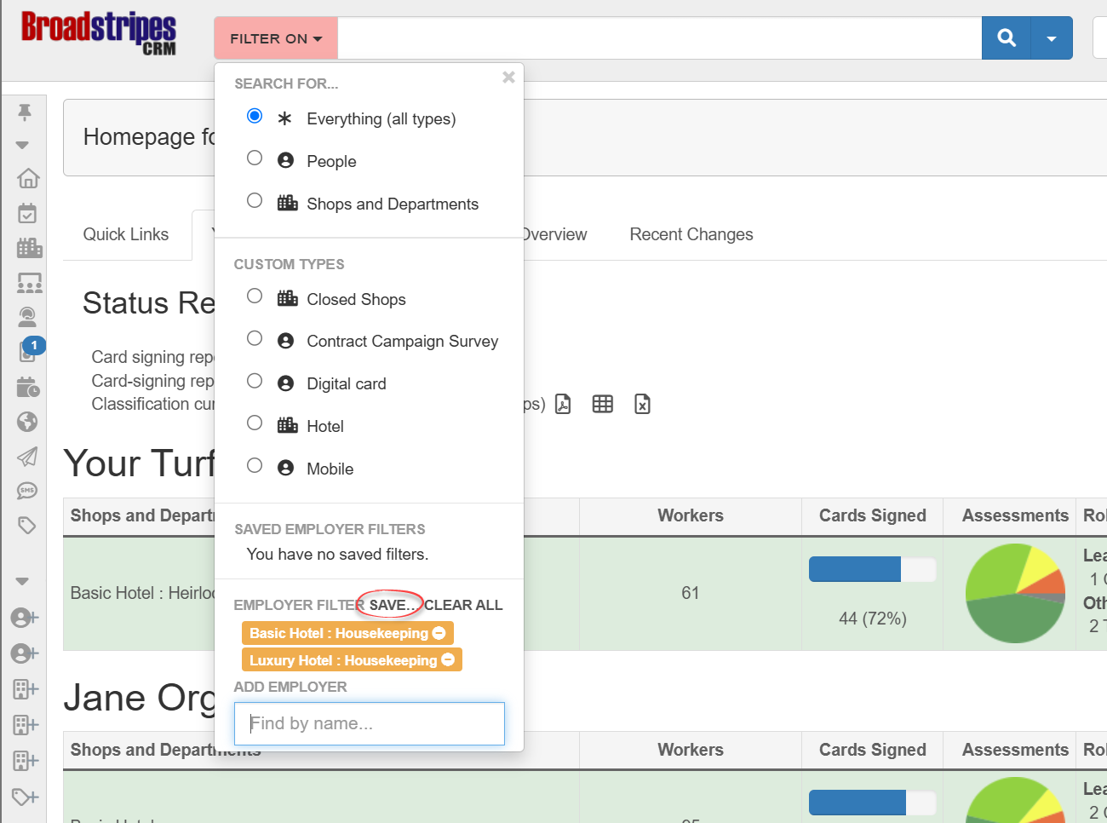Click the Cards Signed header in Your Turf

coord(873,515)
